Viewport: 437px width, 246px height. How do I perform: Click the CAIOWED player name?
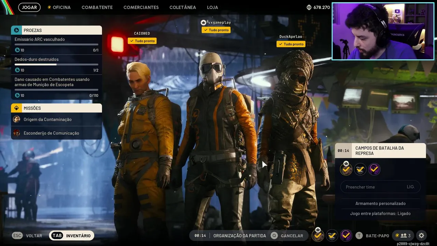point(142,33)
